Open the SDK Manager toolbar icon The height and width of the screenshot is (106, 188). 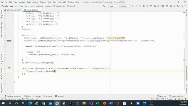(178, 6)
